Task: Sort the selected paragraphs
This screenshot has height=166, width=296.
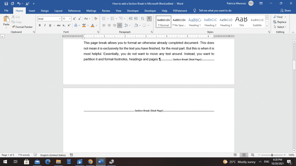Action: (143, 18)
